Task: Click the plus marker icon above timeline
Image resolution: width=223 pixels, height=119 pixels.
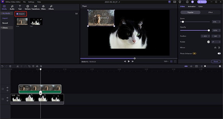Action: (x=191, y=66)
